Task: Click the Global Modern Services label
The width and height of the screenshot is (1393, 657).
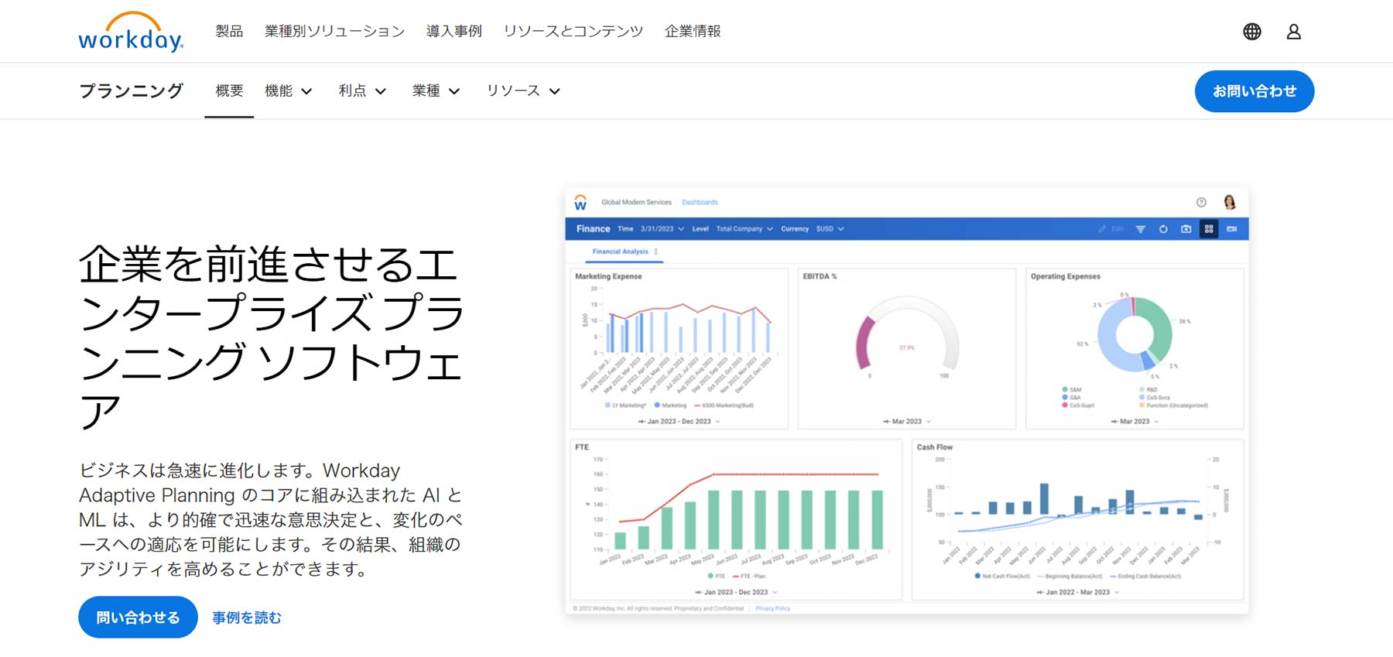Action: pos(636,203)
